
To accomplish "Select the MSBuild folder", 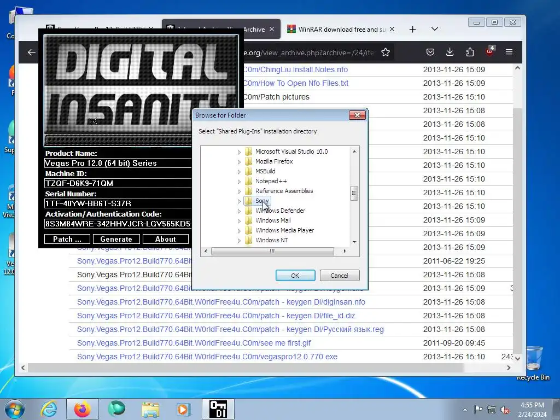I will coord(265,171).
